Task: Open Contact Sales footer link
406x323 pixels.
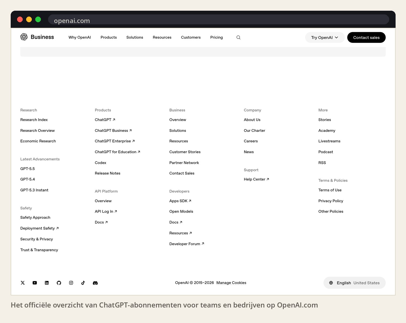Action: [182, 173]
